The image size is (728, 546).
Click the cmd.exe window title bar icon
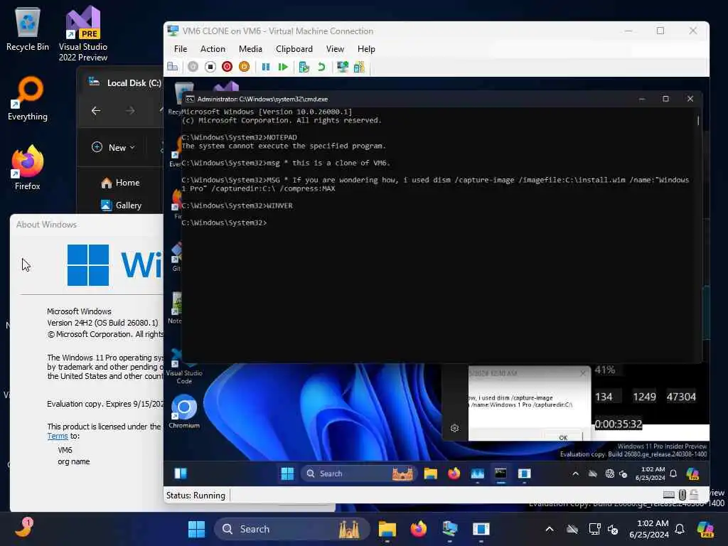pyautogui.click(x=190, y=99)
